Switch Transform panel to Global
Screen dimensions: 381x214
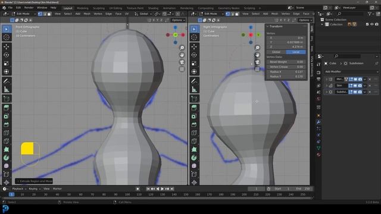276,52
